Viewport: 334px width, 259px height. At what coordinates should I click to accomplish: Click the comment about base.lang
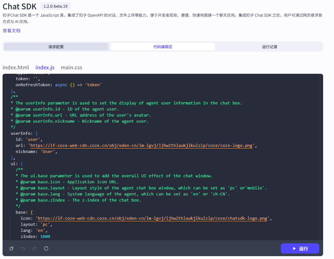(123, 194)
